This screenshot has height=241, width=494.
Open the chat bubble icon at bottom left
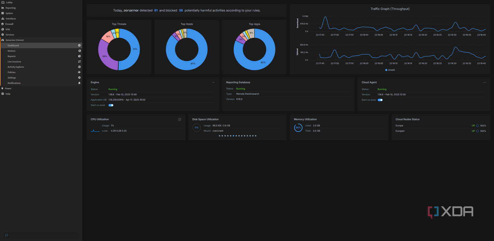(x=7, y=235)
